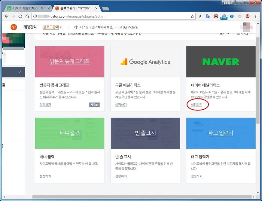Image resolution: width=262 pixels, height=201 pixels.
Task: Click the 빈 줄 표시 card title
Action: pos(123,157)
